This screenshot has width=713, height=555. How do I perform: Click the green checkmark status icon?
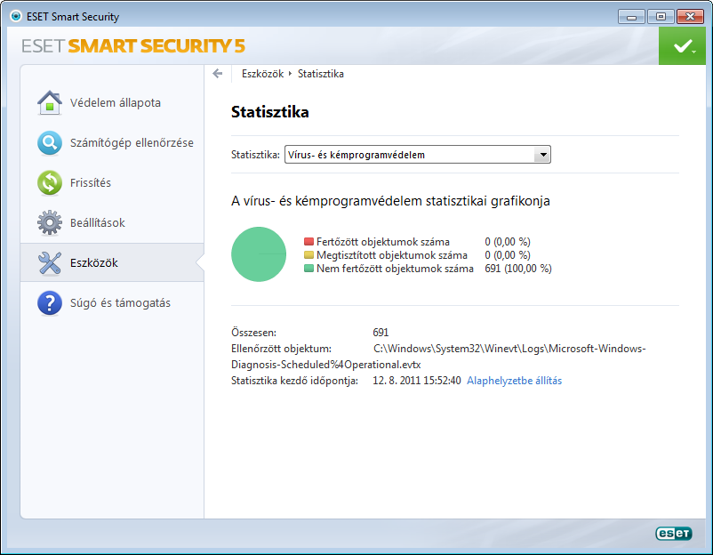(x=682, y=46)
